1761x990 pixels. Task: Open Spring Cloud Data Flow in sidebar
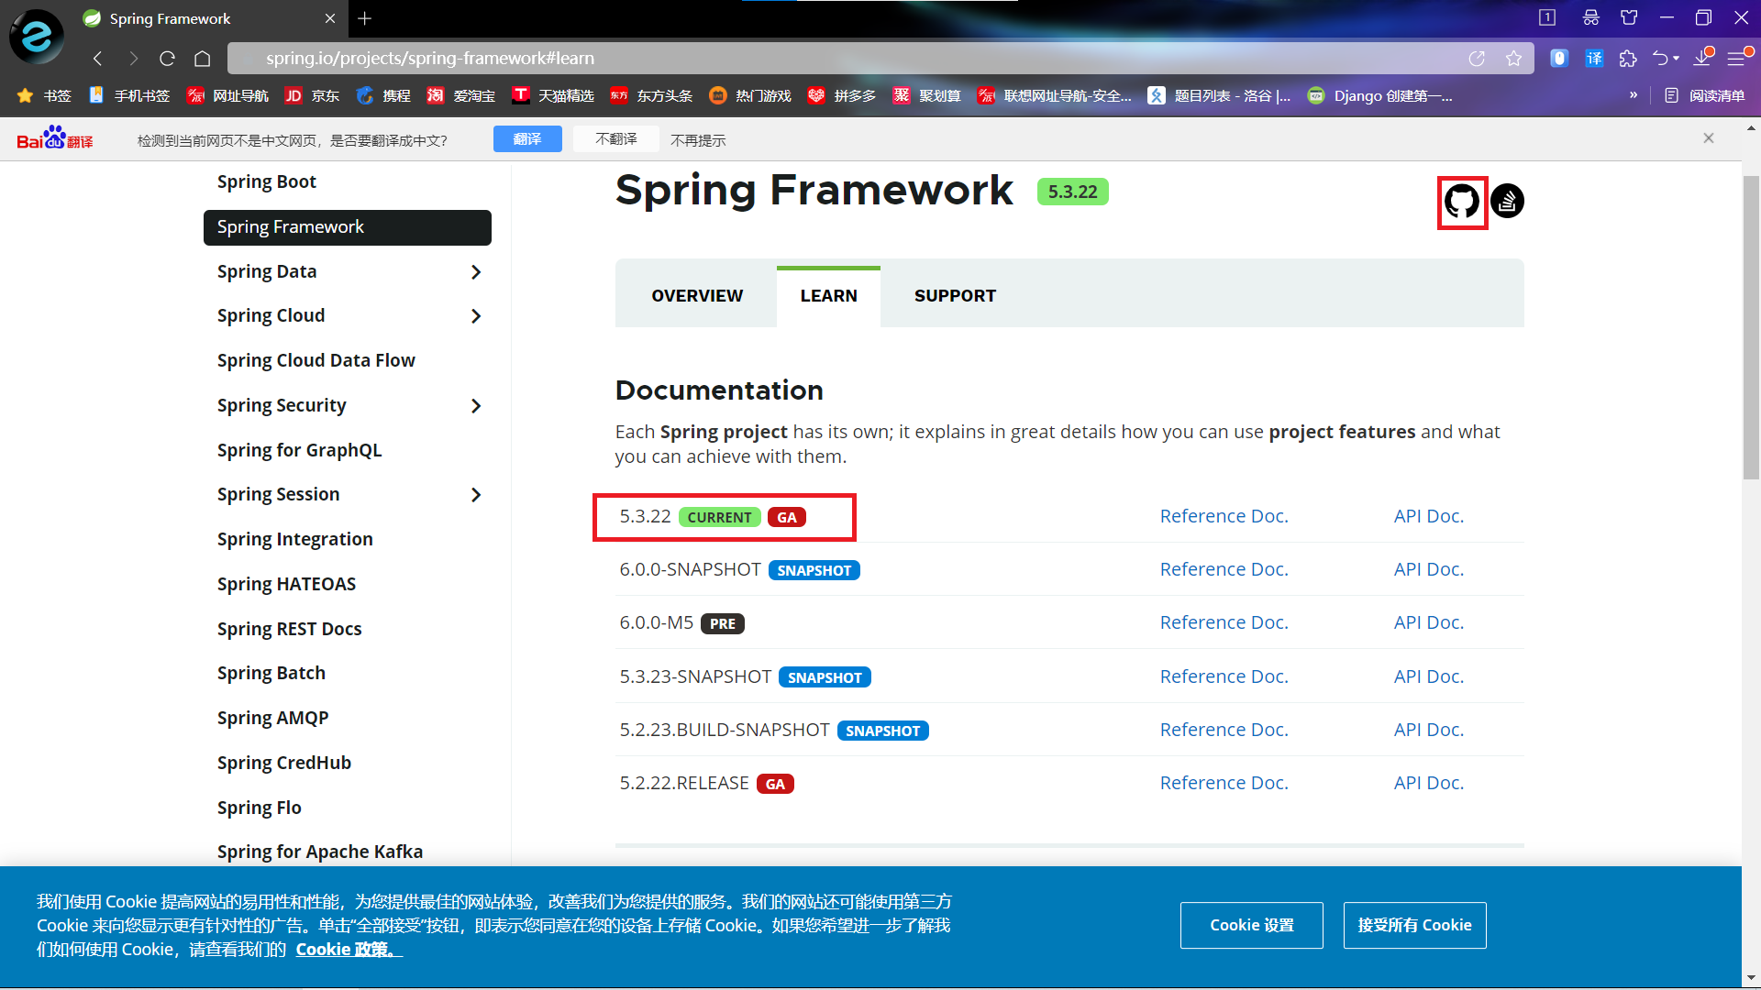[x=316, y=360]
